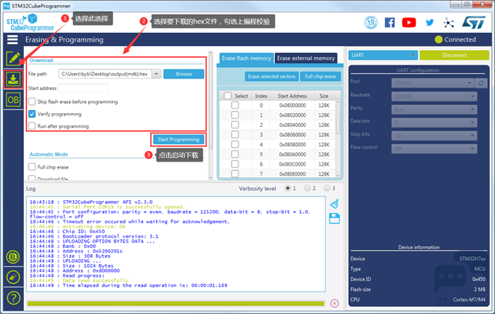
Task: Uncheck Verify programming
Action: 32,114
